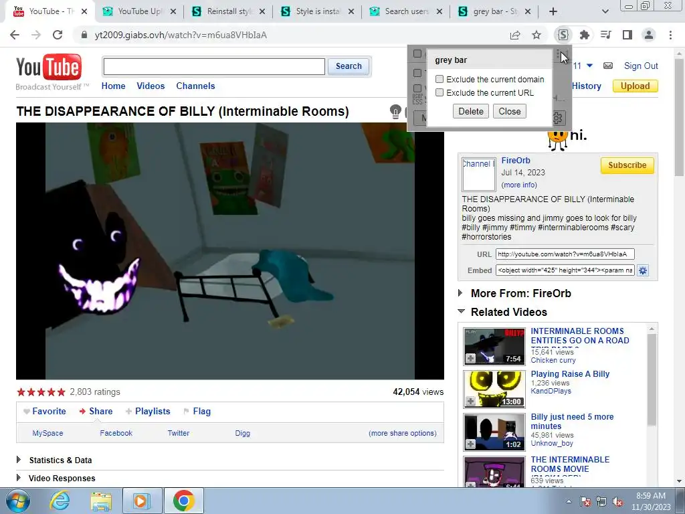The image size is (685, 514).
Task: Subscribe to the FireOrb channel
Action: pos(627,165)
